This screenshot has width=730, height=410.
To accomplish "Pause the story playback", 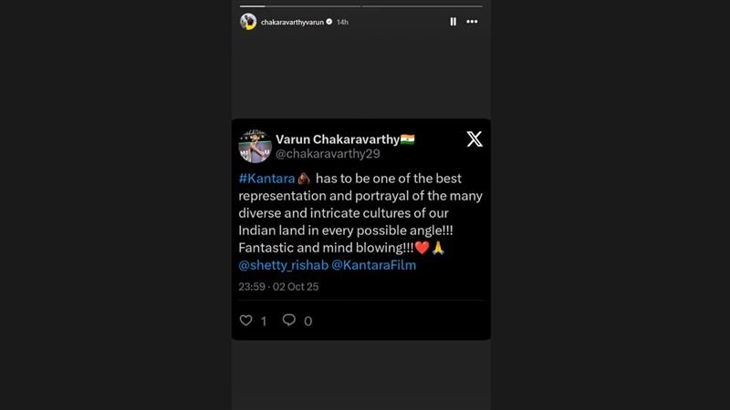I will click(454, 21).
